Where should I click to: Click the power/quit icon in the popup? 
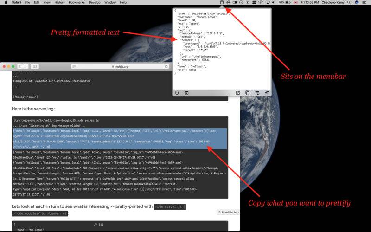point(177,93)
